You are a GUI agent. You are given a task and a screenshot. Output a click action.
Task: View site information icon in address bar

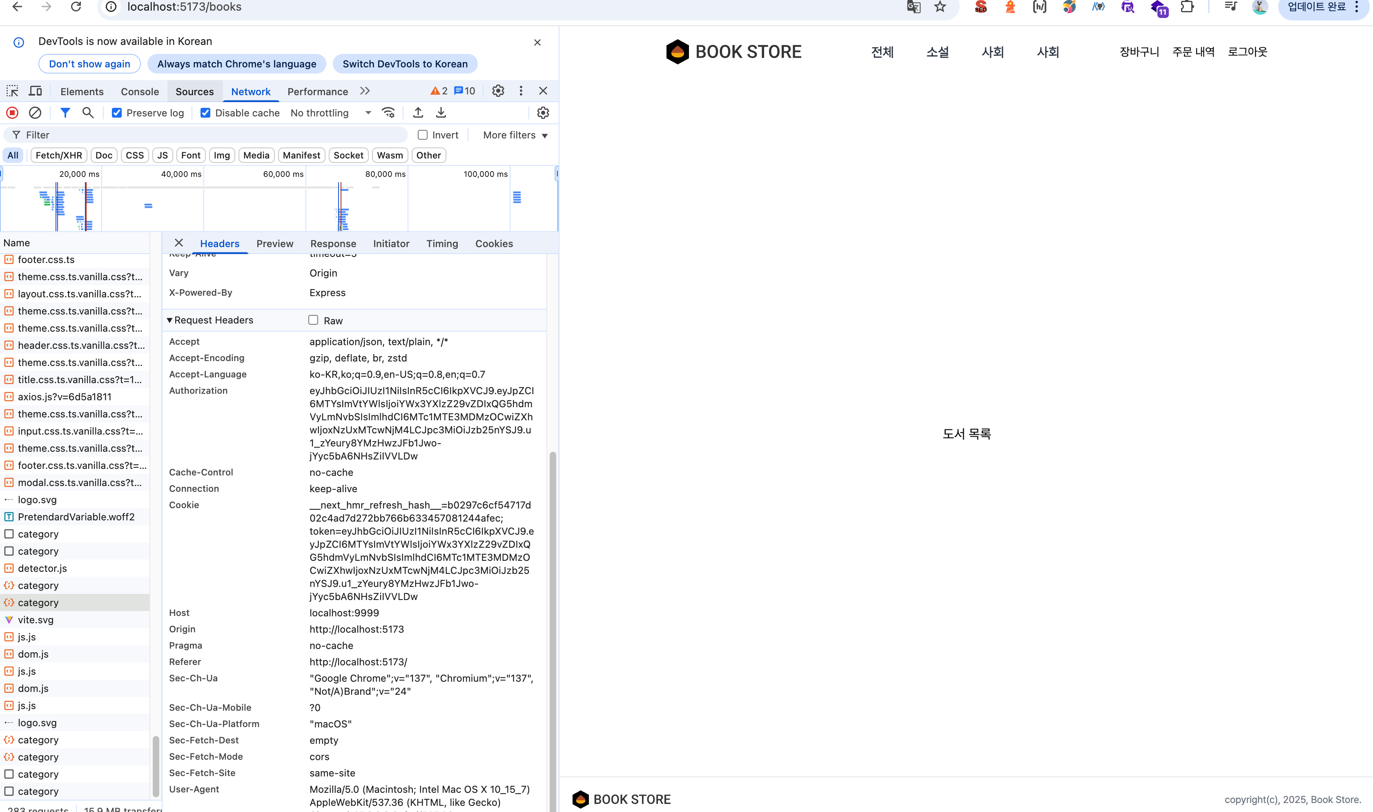111,7
